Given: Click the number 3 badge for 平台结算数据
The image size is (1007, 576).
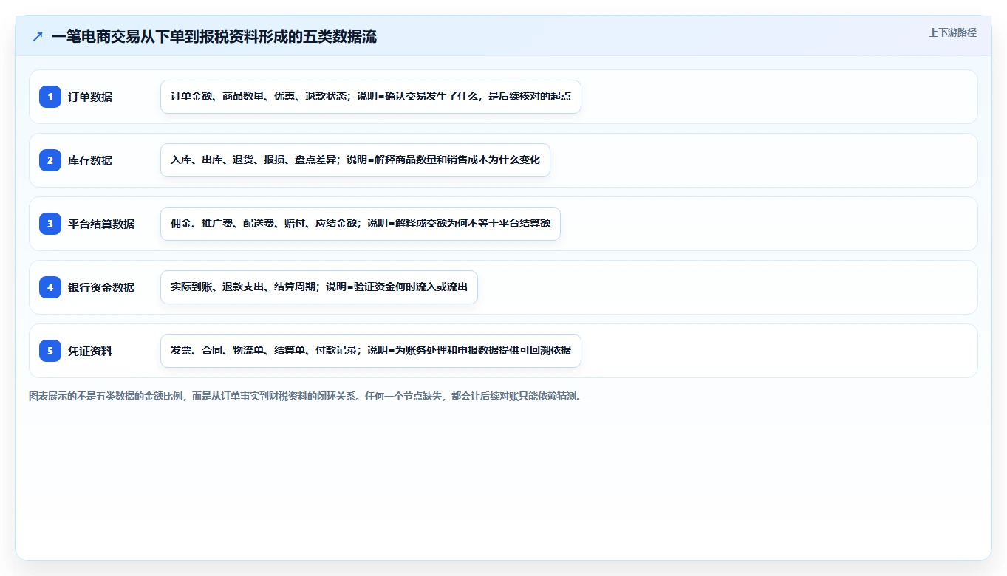Looking at the screenshot, I should [x=50, y=224].
